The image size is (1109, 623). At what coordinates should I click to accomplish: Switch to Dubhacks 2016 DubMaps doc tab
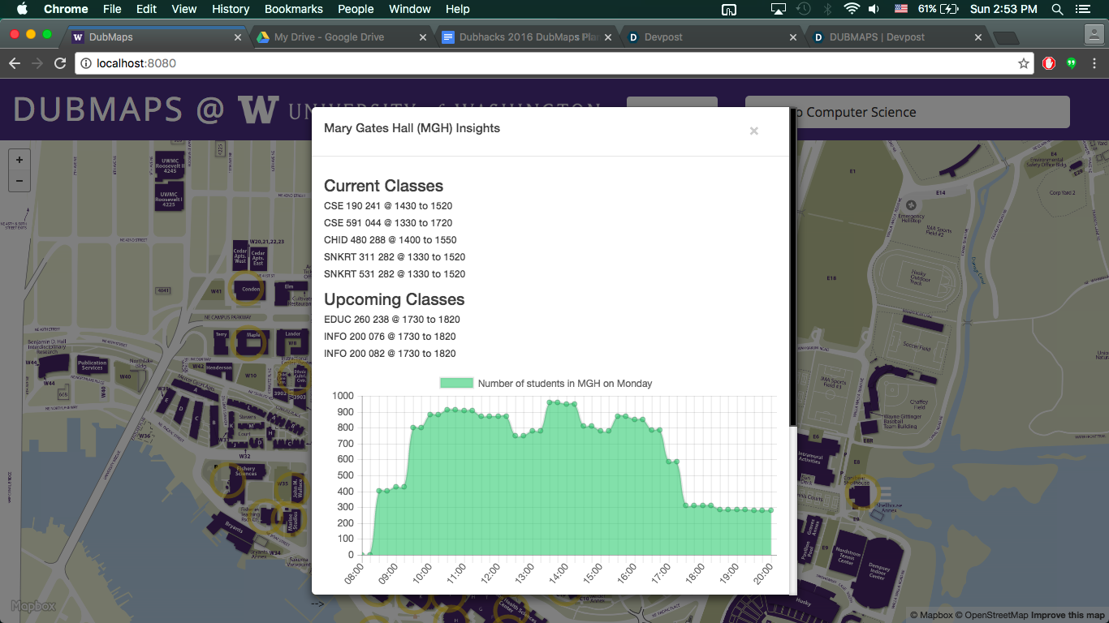click(528, 37)
